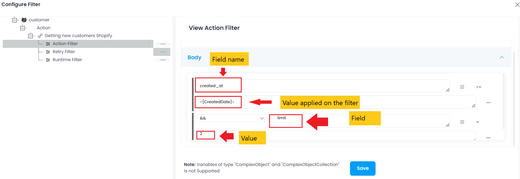
Task: Click the customer package icon
Action: (x=24, y=20)
